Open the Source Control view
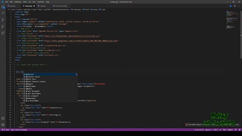Viewport: 242px width, 136px height. [3, 20]
